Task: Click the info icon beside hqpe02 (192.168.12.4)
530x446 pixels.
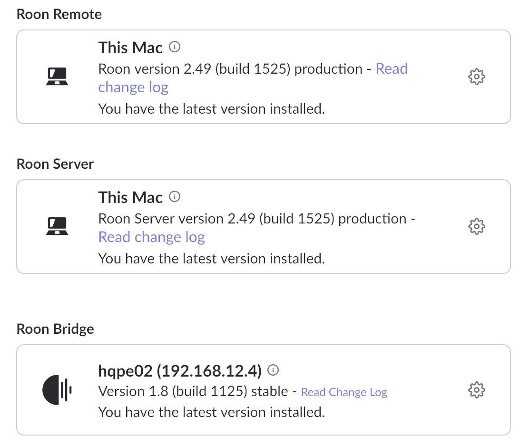Action: click(273, 370)
